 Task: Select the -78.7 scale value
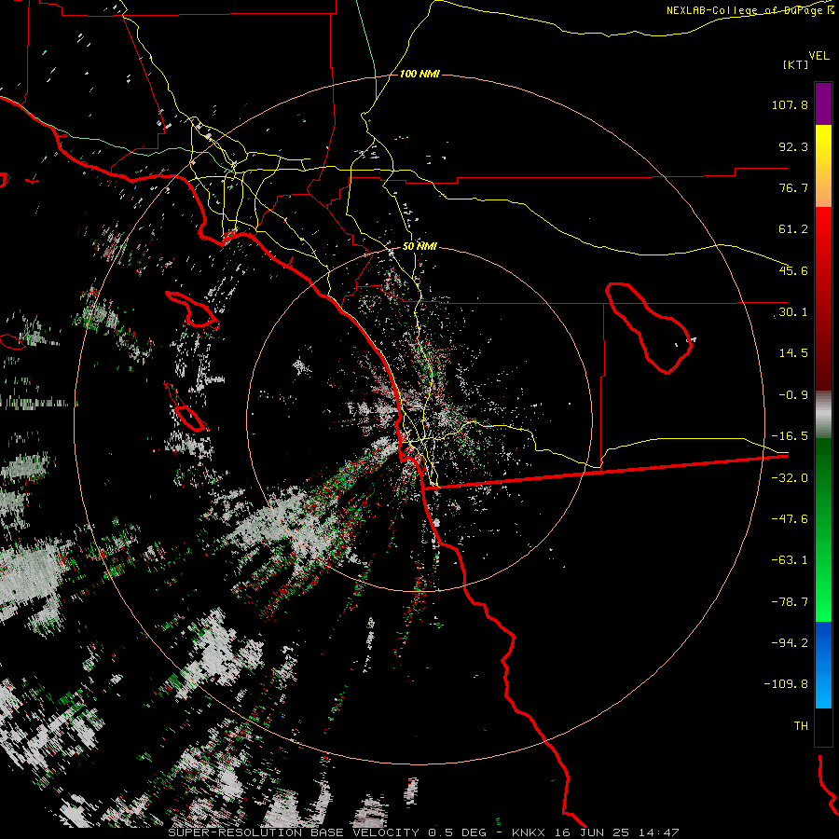(790, 602)
